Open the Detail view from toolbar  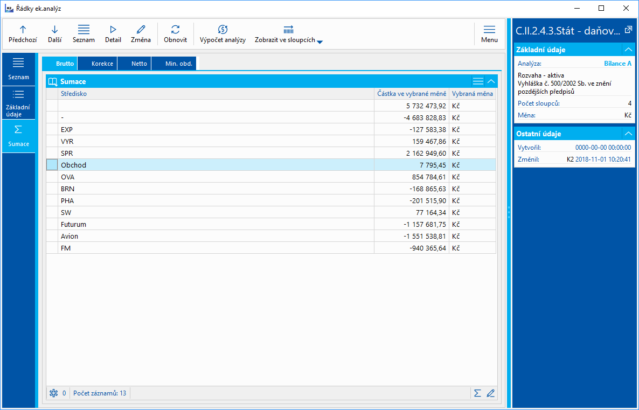tap(113, 34)
